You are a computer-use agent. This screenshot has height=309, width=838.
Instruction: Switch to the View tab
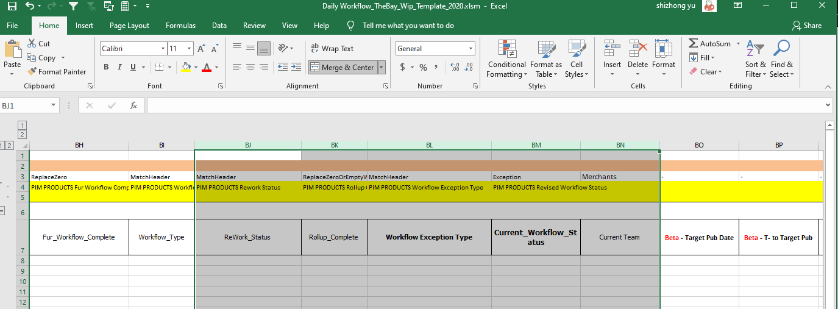(289, 26)
